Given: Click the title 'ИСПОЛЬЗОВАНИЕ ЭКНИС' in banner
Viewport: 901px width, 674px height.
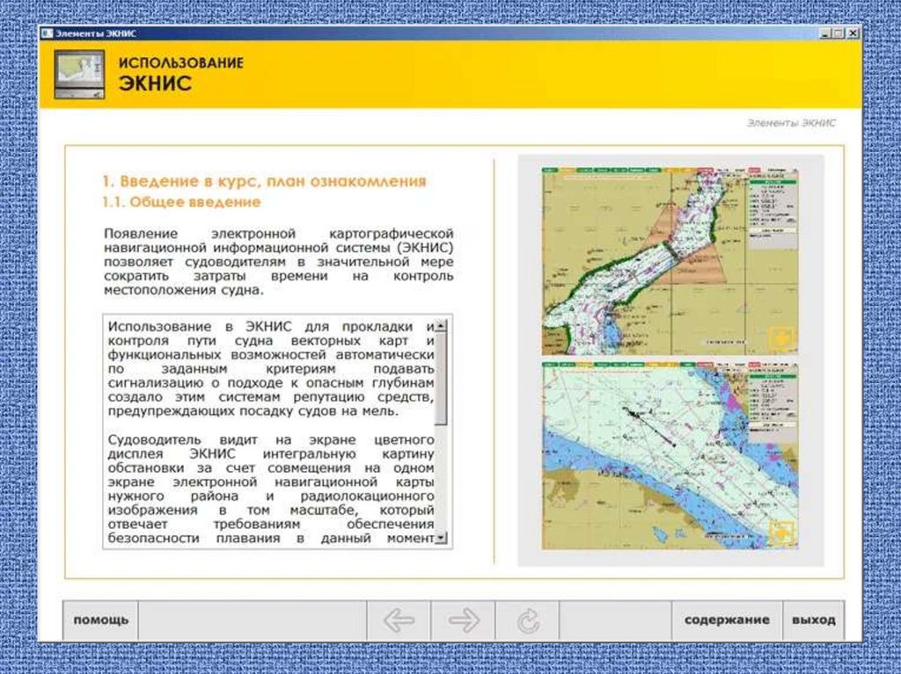Looking at the screenshot, I should (x=181, y=74).
